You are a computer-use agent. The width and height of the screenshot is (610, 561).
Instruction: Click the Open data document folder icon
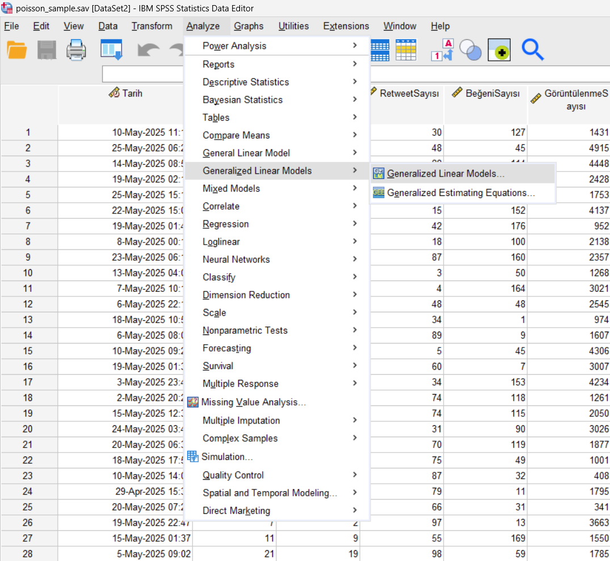[x=17, y=50]
